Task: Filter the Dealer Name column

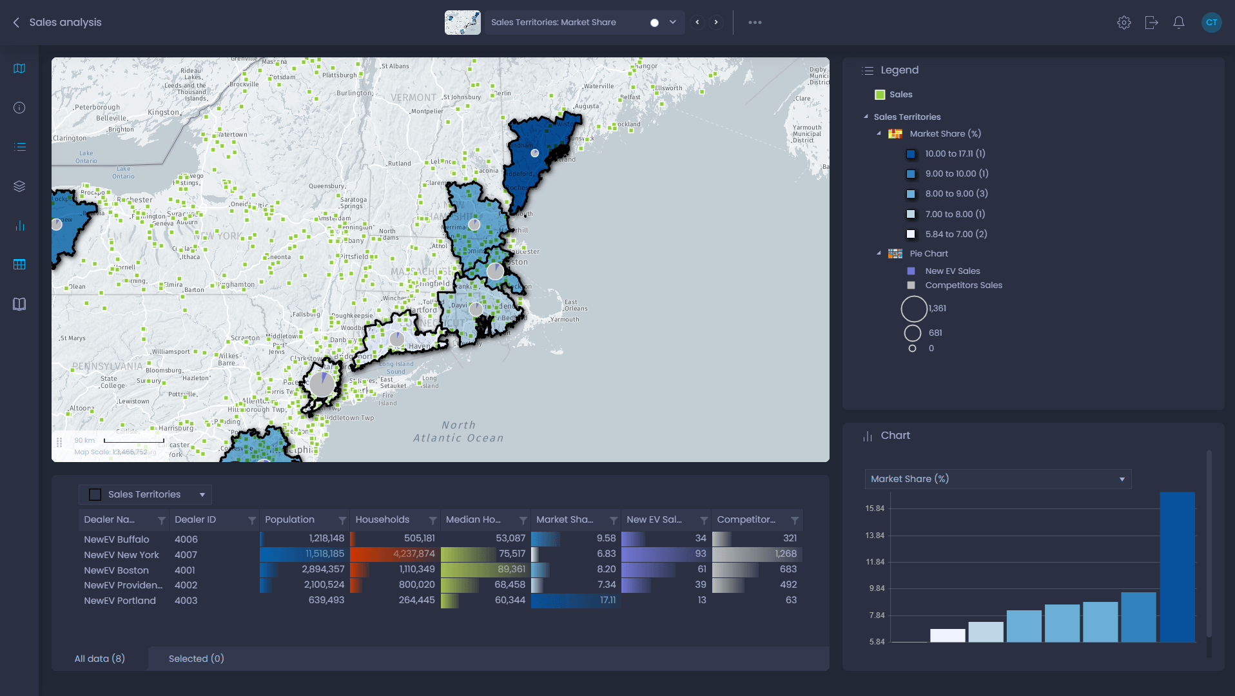Action: click(x=162, y=520)
